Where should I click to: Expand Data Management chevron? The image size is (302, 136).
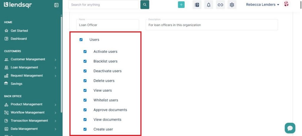point(55,129)
